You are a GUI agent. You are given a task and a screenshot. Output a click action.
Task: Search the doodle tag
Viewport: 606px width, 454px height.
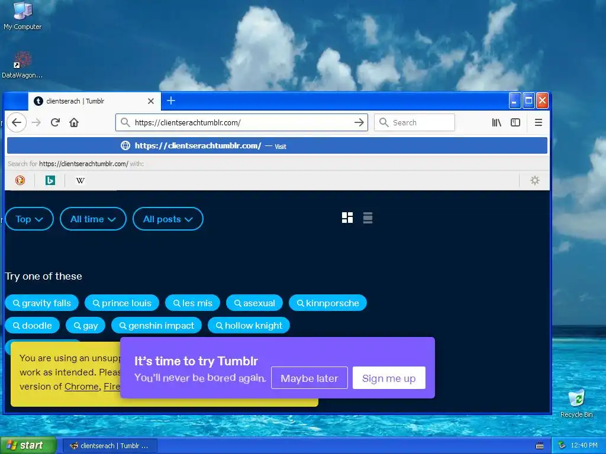(33, 326)
